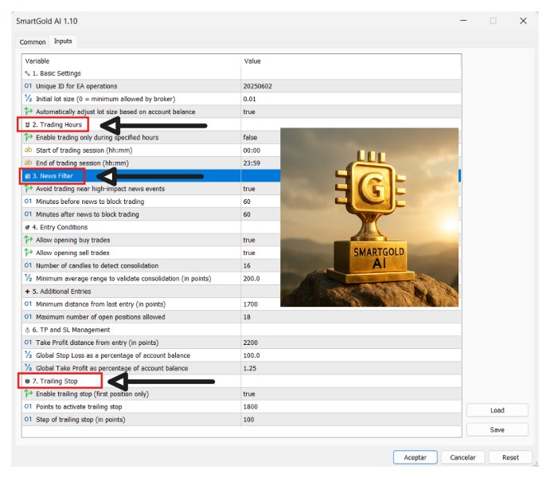Click fraction icon beside Initial lot size
This screenshot has height=478, width=550.
pyautogui.click(x=28, y=99)
